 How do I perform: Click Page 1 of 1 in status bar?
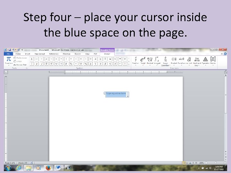click(10, 163)
